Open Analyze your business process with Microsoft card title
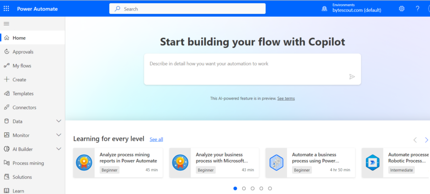The image size is (430, 194). [222, 158]
